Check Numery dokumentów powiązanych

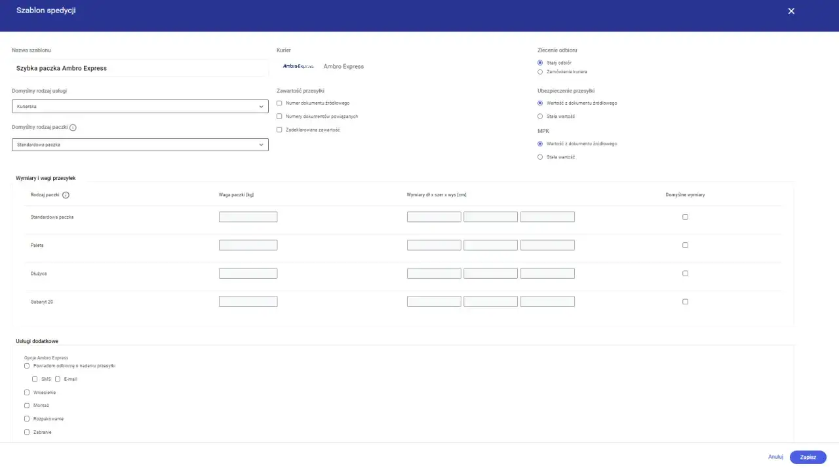[x=279, y=117]
